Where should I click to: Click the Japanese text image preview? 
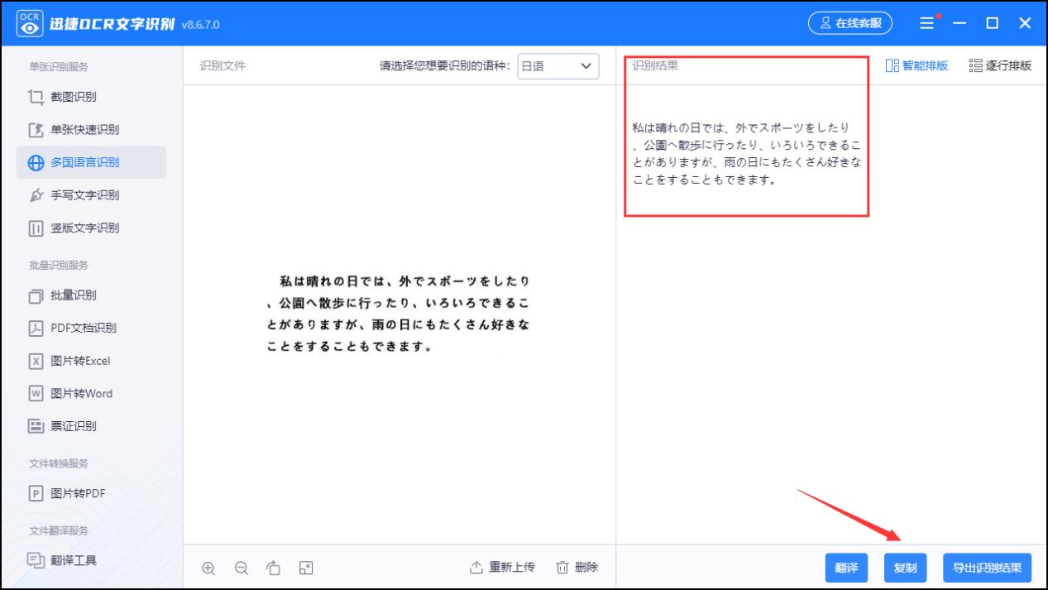(400, 314)
